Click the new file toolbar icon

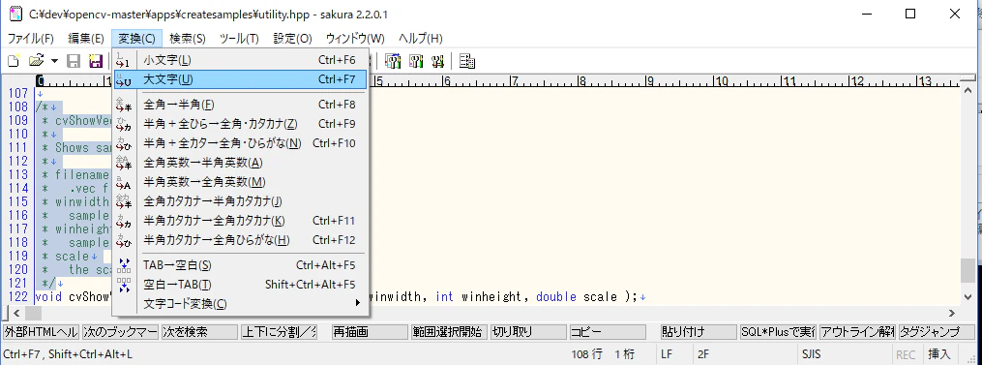point(14,61)
